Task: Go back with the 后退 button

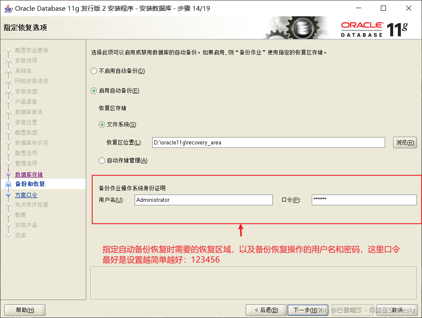Action: coord(266,310)
